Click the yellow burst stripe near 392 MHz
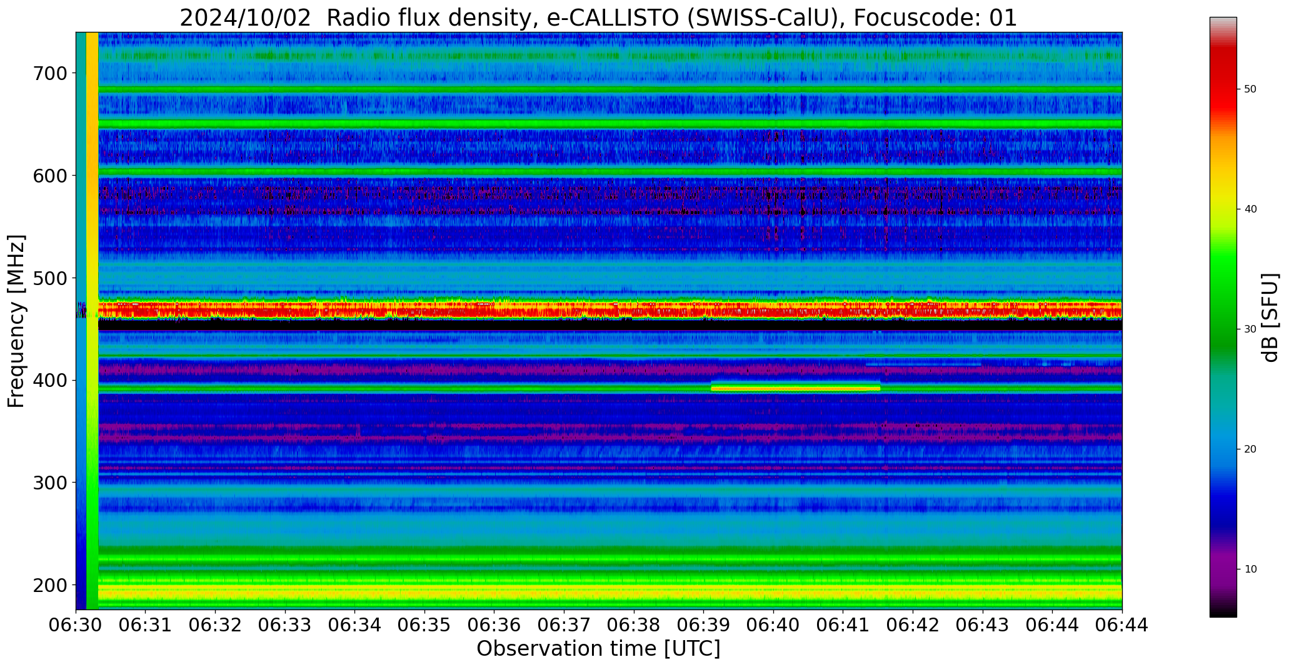 coord(795,388)
